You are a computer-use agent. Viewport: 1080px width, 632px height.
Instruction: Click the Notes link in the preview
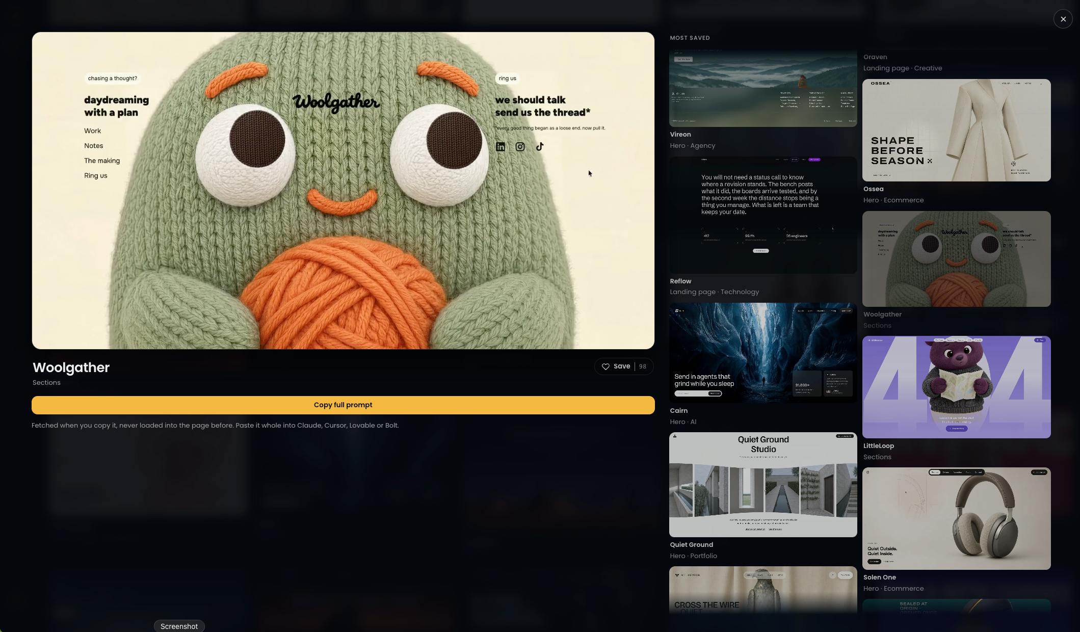coord(93,146)
